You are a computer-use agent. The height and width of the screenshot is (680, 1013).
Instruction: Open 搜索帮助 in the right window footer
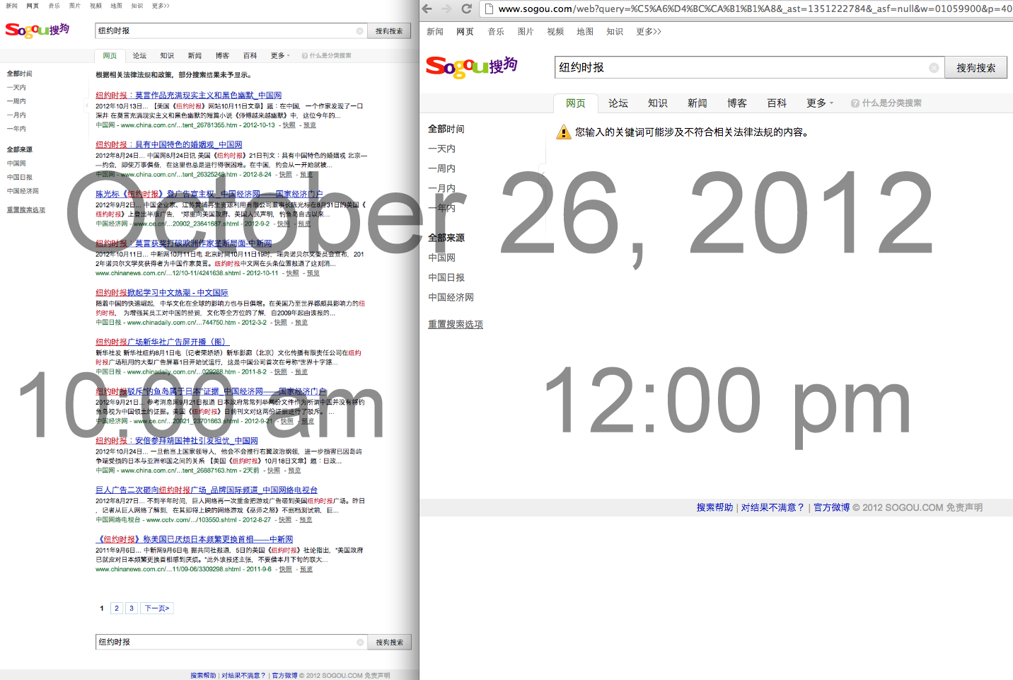pos(714,508)
